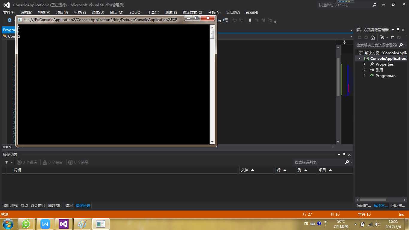Switch to the 调用堆栈 call stack tab
409x230 pixels.
[x=10, y=205]
